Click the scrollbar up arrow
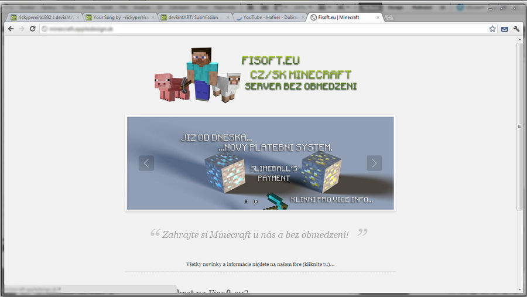 tap(519, 39)
